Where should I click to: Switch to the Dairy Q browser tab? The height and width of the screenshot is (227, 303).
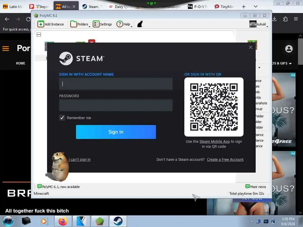[119, 7]
